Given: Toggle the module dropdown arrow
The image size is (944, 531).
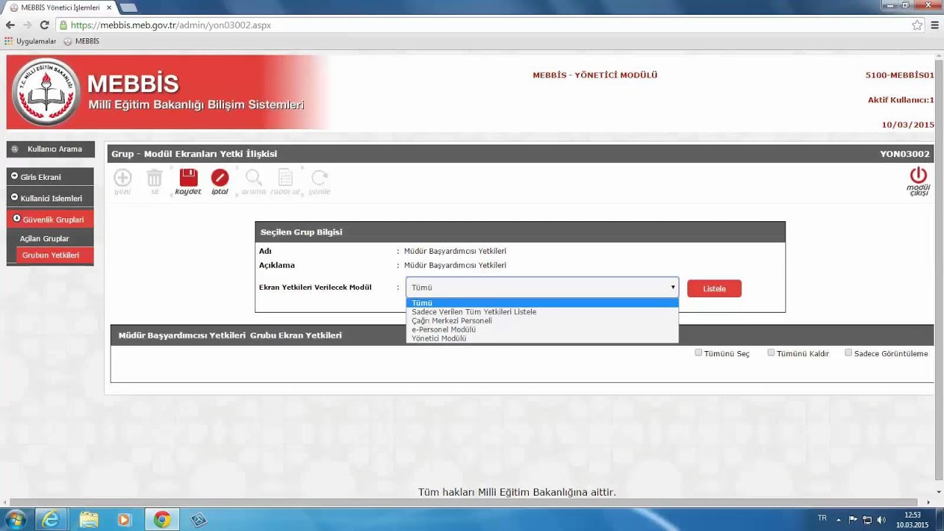Looking at the screenshot, I should pyautogui.click(x=673, y=288).
